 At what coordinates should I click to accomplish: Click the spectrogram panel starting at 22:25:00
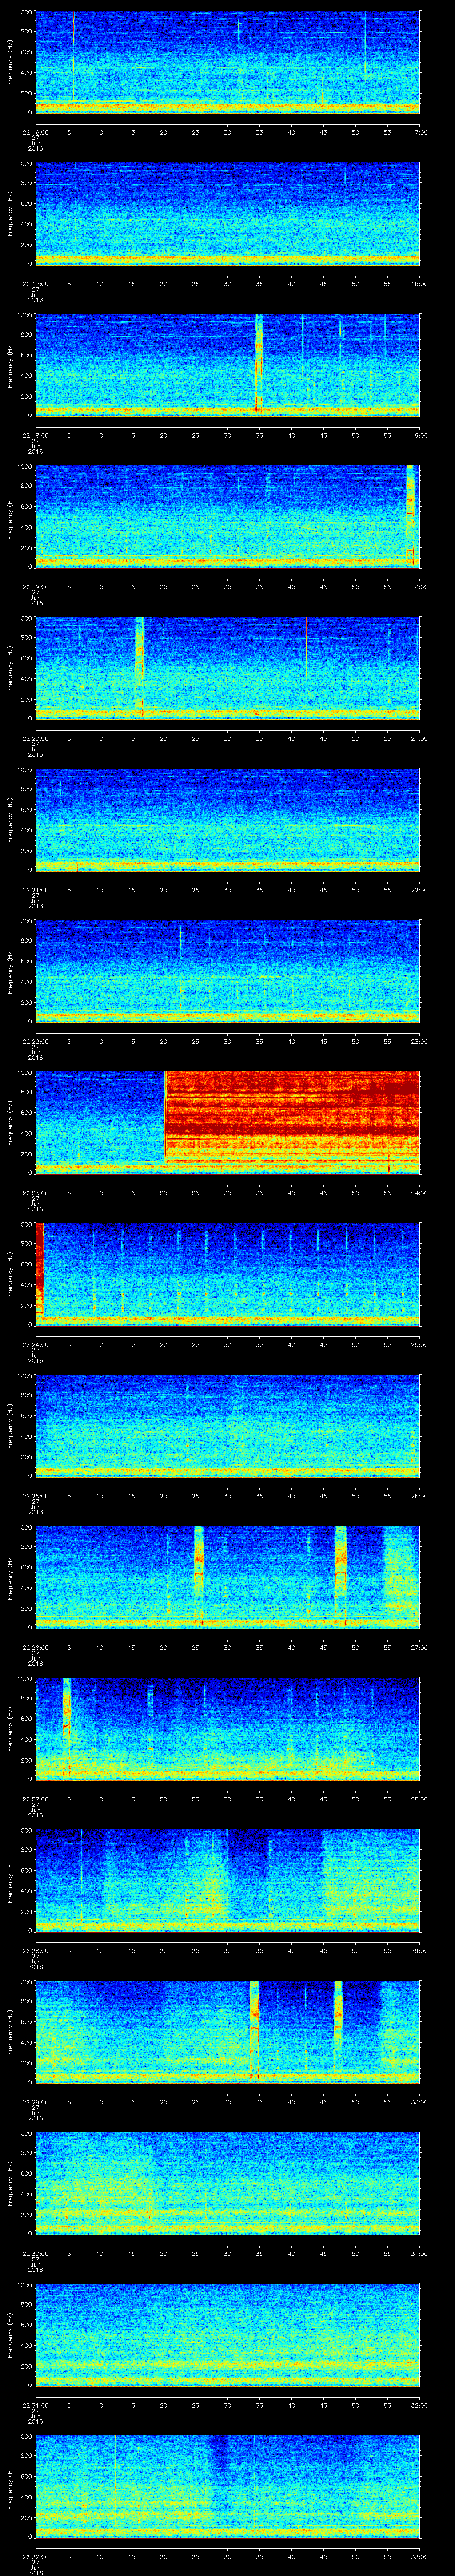tap(227, 1425)
